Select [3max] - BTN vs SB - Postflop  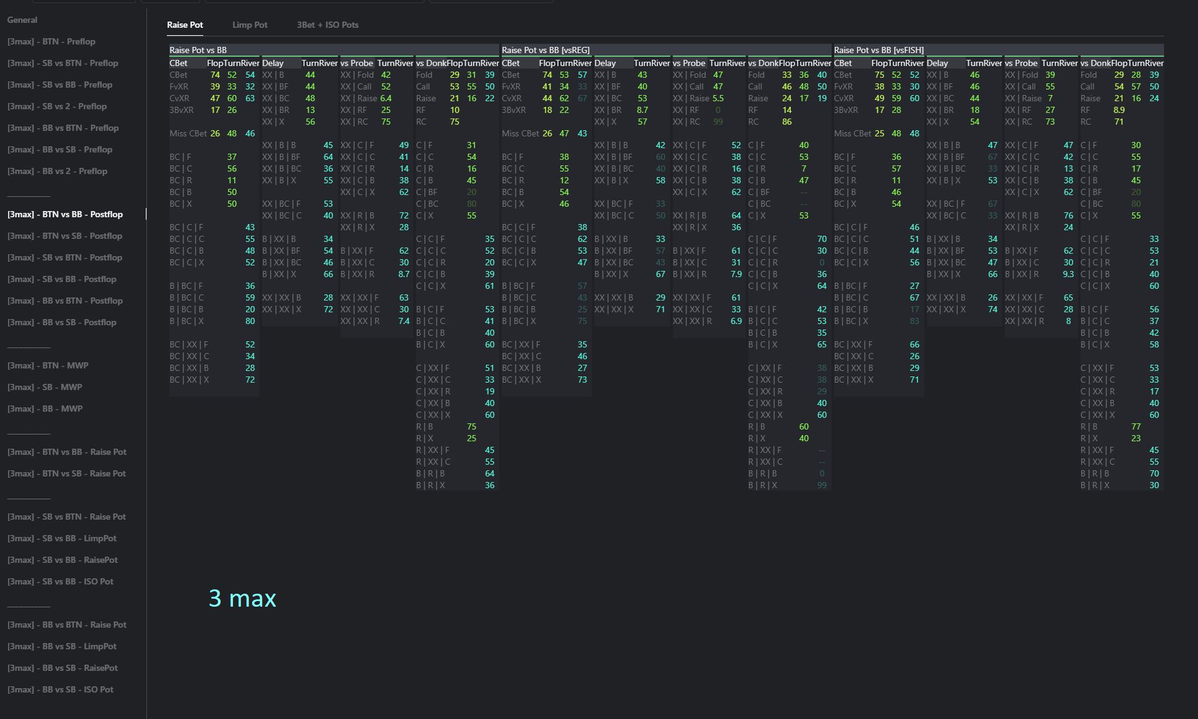[x=65, y=236]
